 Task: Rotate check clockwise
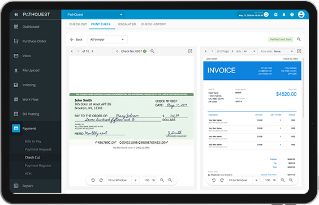point(101,180)
